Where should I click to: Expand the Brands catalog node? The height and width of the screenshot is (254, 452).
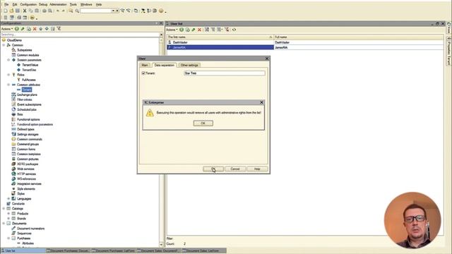[8, 218]
